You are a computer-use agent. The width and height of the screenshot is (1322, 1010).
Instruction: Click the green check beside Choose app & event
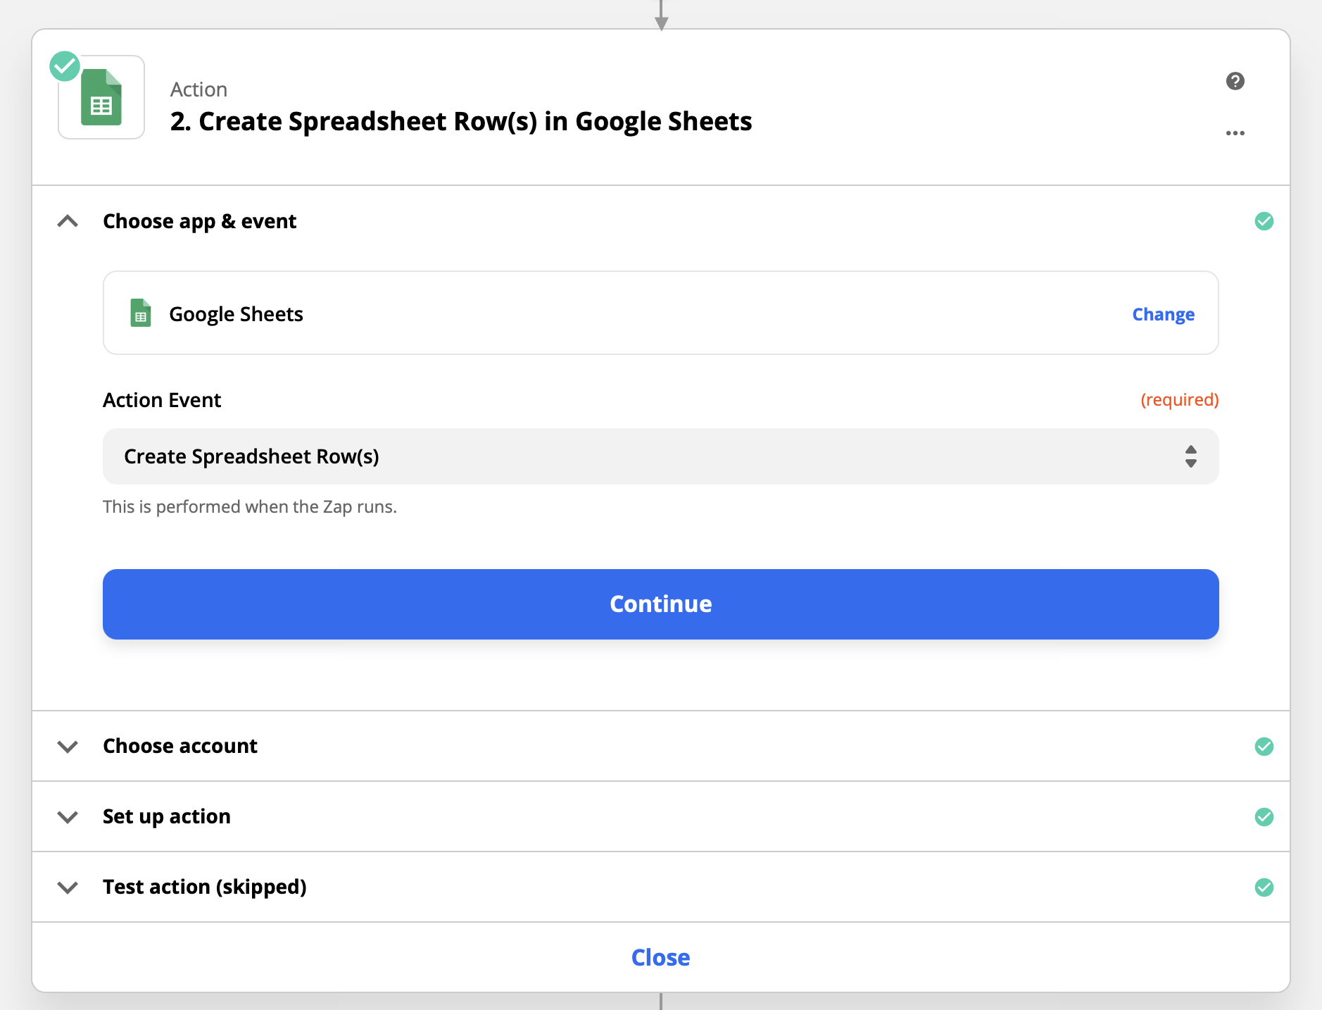pos(1264,221)
